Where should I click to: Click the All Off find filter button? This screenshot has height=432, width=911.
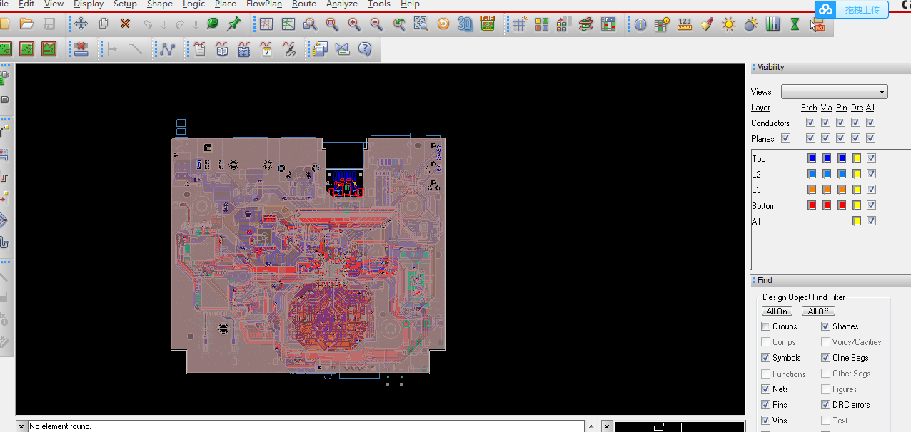tap(818, 312)
